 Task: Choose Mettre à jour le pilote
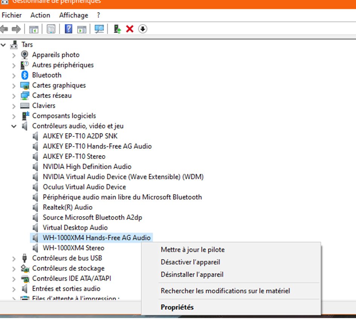click(x=193, y=250)
